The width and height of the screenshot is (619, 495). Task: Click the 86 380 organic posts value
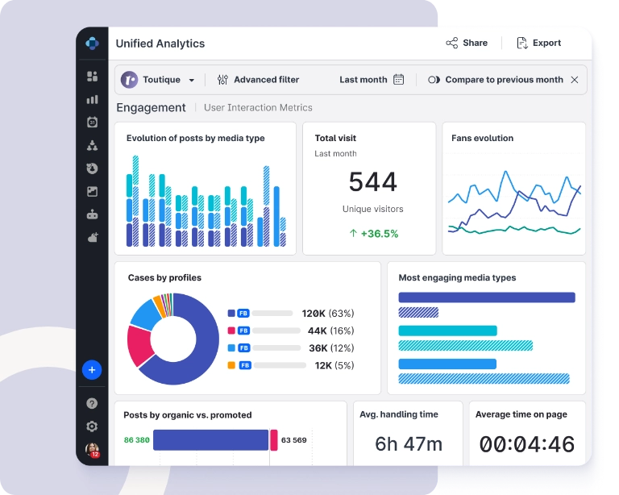[136, 440]
